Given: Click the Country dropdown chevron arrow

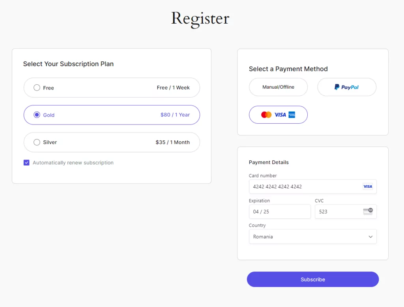Looking at the screenshot, I should point(370,237).
